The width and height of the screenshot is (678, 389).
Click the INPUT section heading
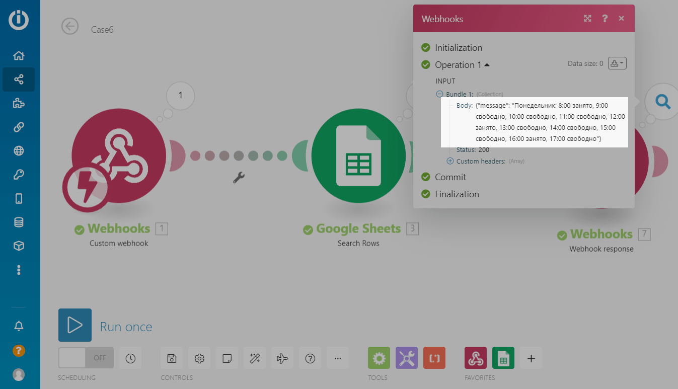click(445, 81)
